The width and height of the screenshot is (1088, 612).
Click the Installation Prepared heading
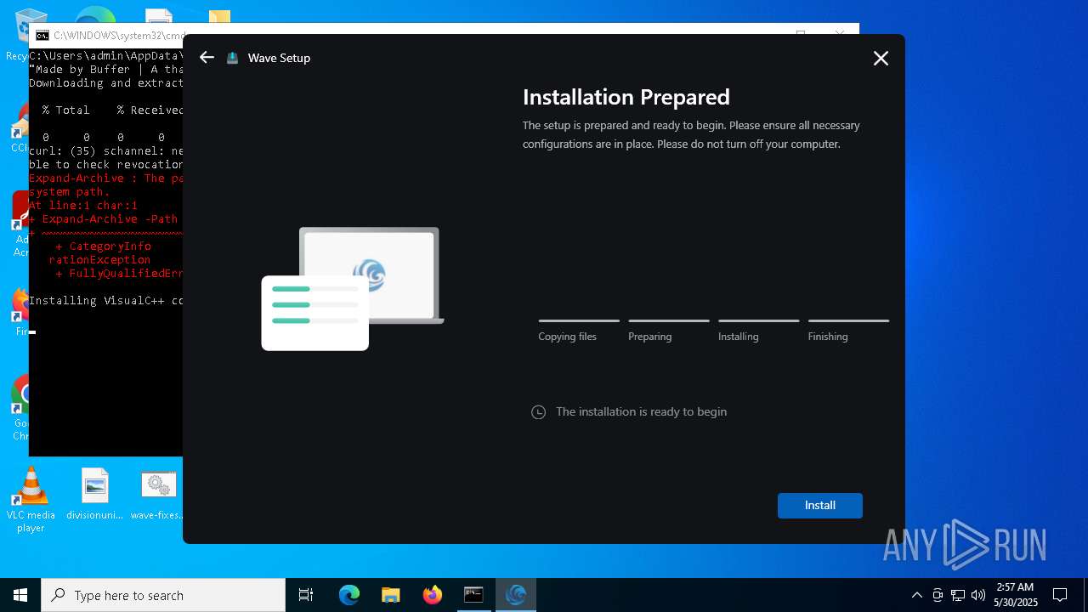(x=626, y=97)
